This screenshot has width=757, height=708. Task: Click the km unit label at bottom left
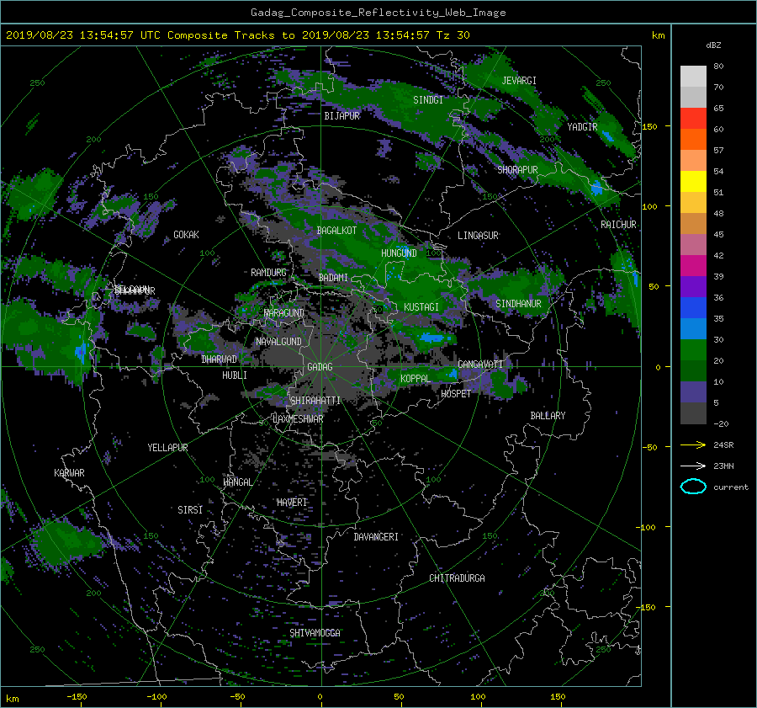[12, 699]
